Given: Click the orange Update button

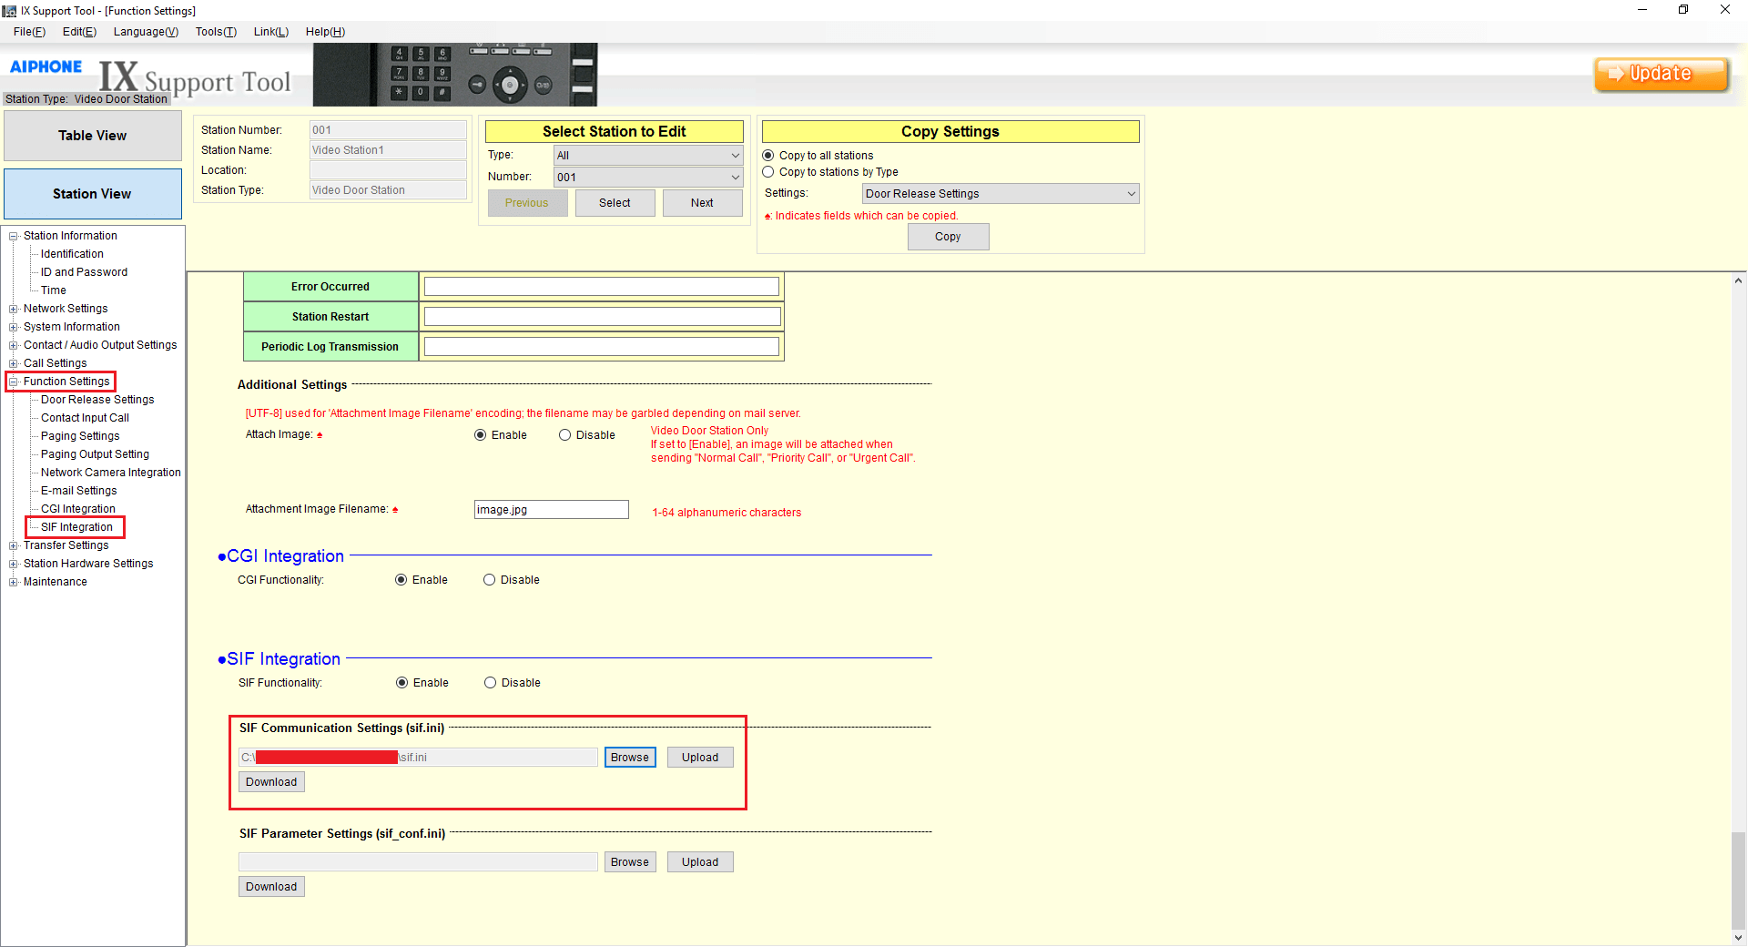Looking at the screenshot, I should 1662,74.
